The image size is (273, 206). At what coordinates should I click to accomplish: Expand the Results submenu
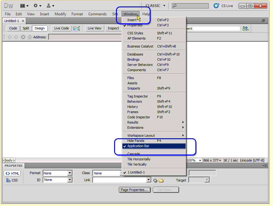pyautogui.click(x=154, y=122)
